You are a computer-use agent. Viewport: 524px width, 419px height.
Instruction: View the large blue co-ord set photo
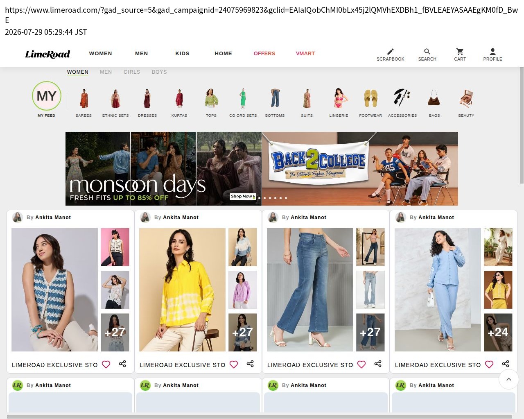[438, 290]
